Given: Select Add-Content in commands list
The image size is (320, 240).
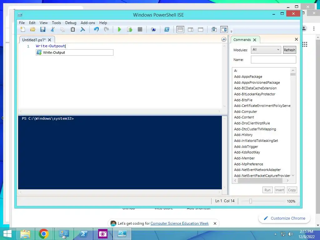Looking at the screenshot, I should 244,117.
